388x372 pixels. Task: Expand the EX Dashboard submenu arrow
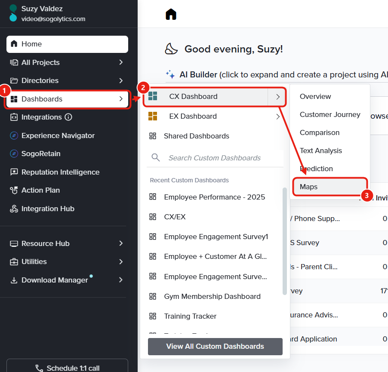click(278, 117)
